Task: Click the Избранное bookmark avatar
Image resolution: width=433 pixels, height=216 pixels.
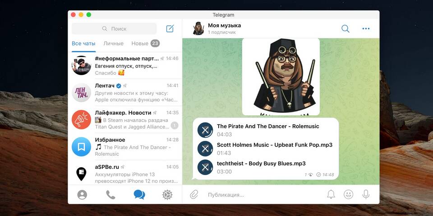Action: click(x=81, y=147)
